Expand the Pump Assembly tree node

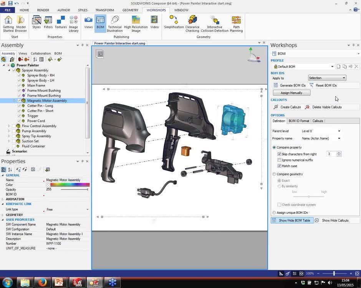10,131
